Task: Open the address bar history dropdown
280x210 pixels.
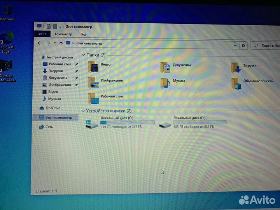Action: tap(235, 45)
